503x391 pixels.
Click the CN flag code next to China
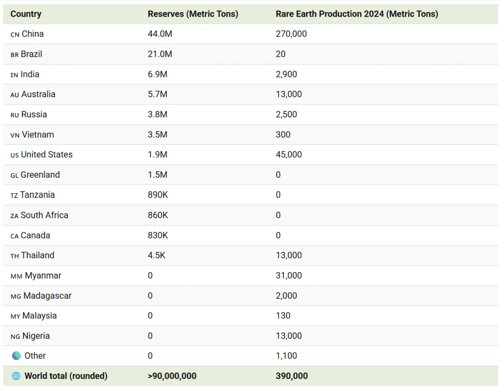click(15, 34)
